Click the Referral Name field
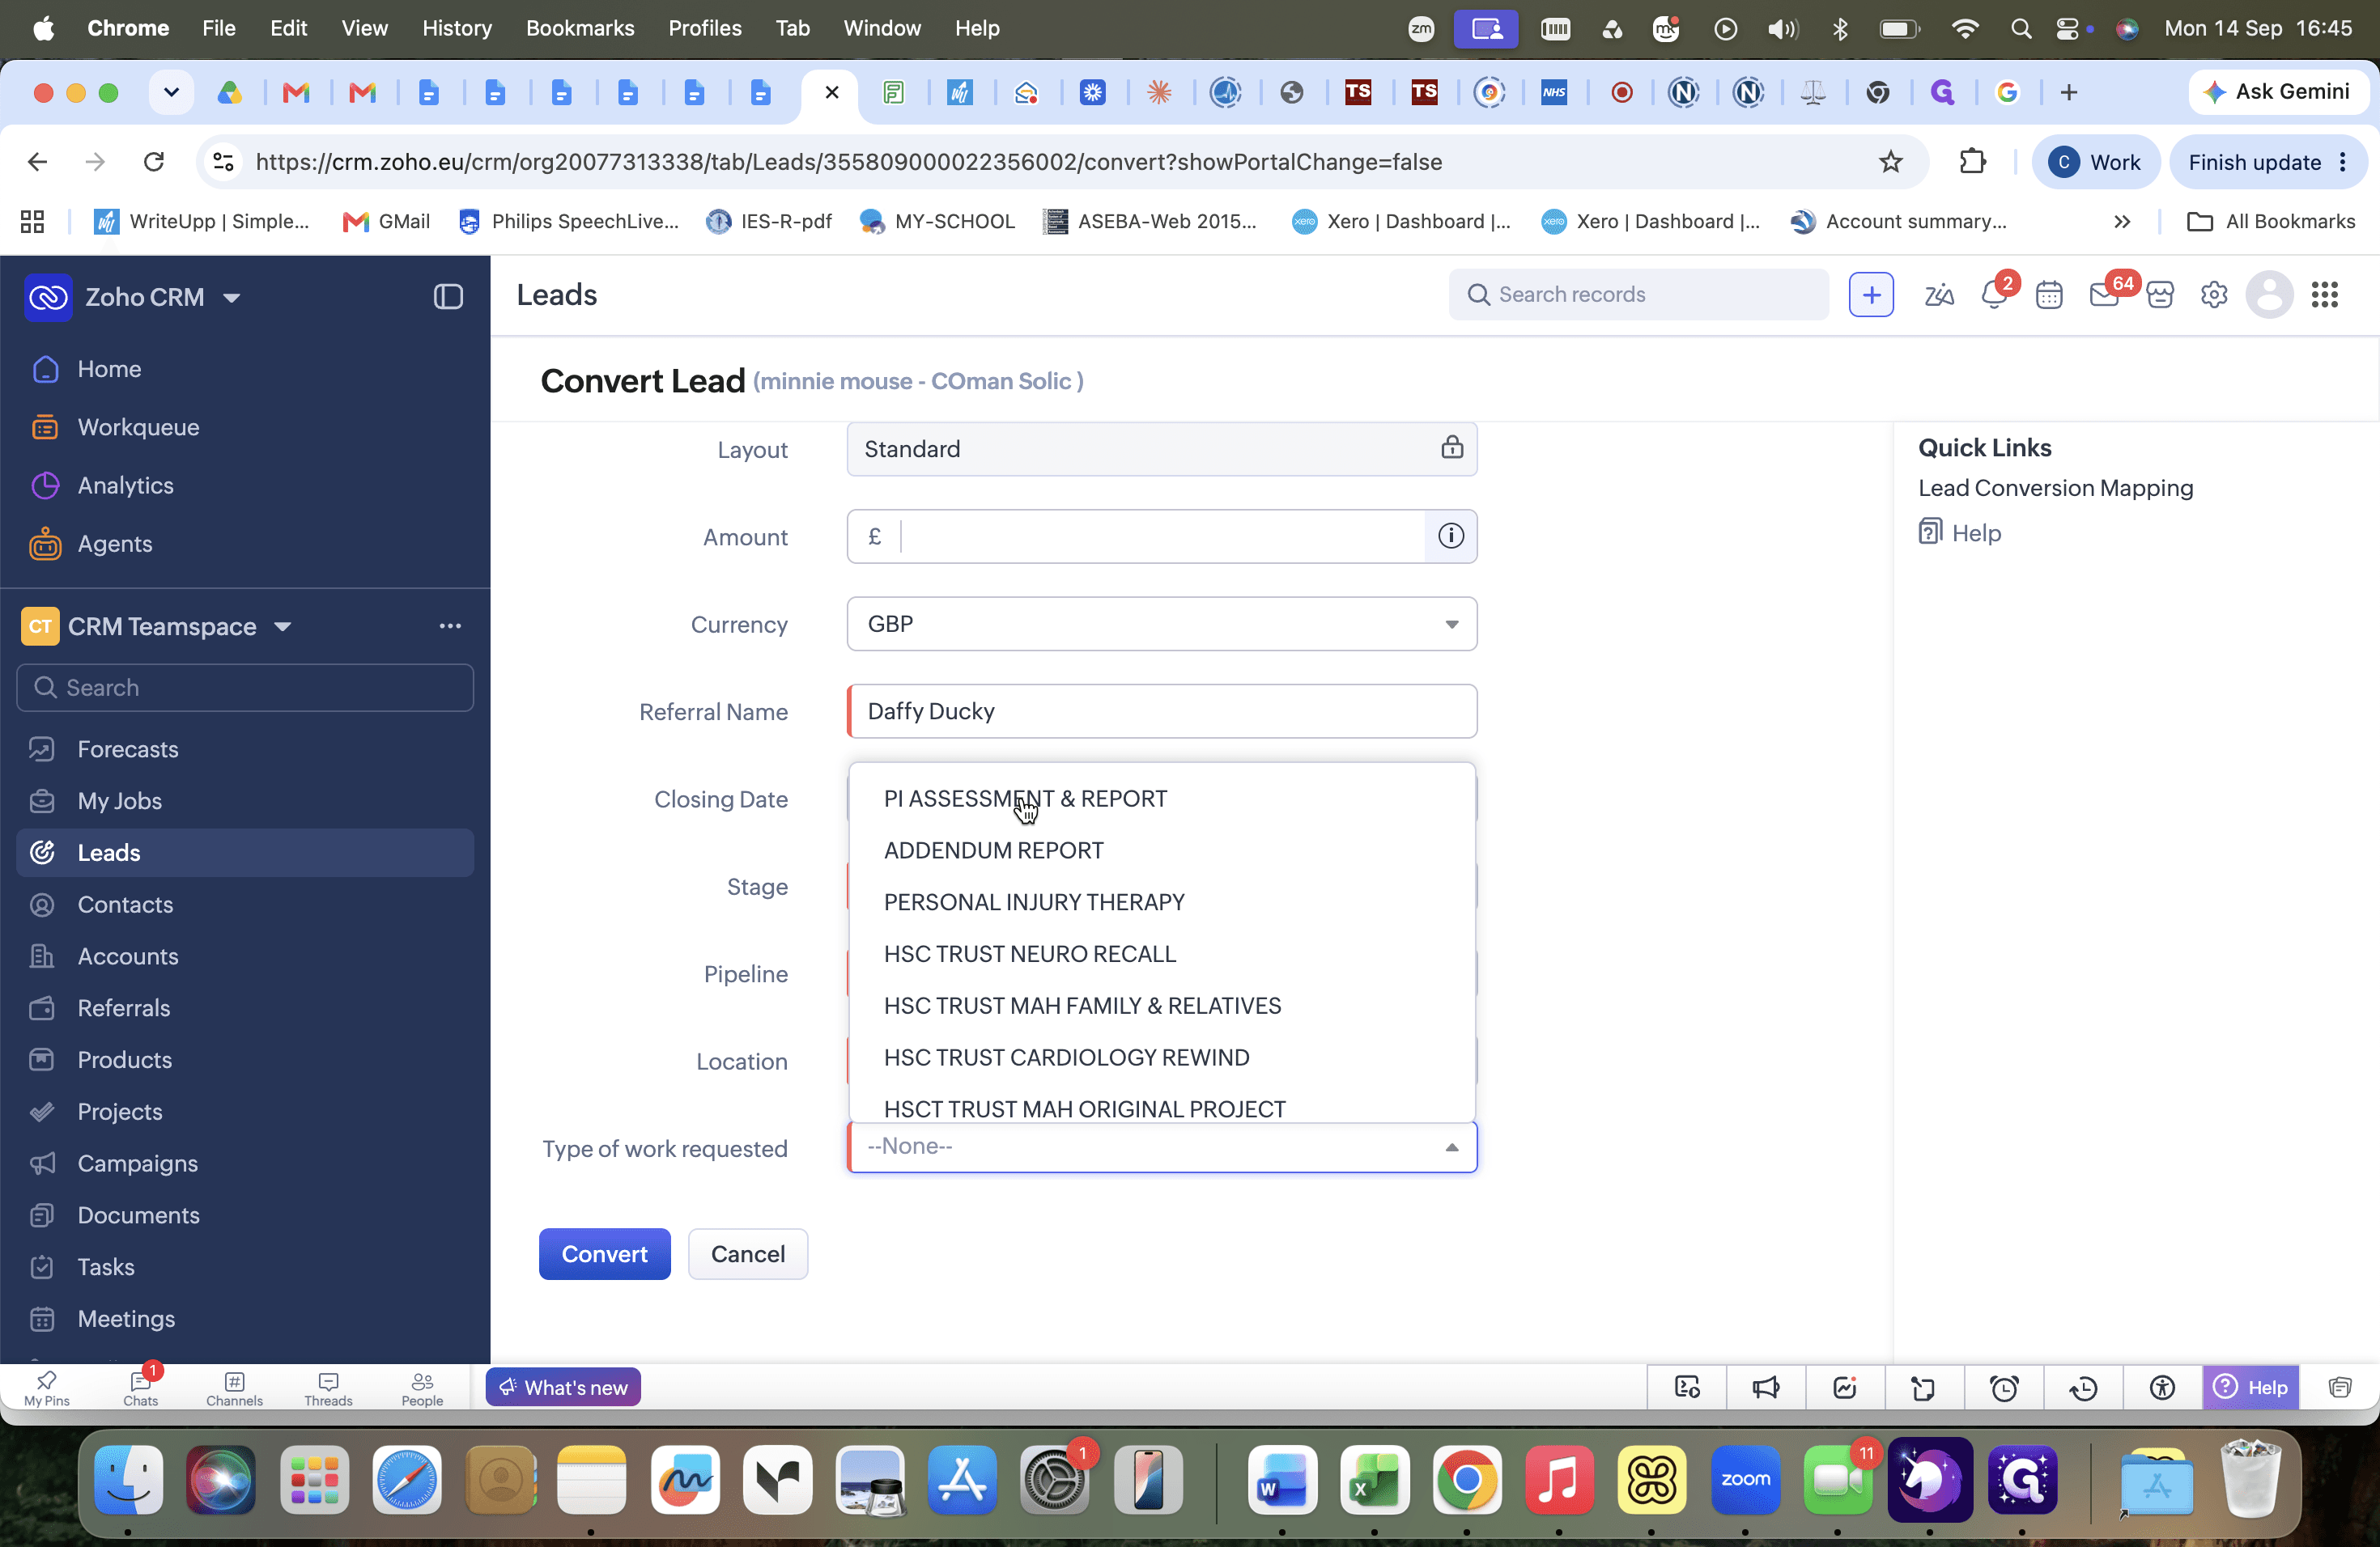Viewport: 2380px width, 1547px height. (x=1162, y=711)
